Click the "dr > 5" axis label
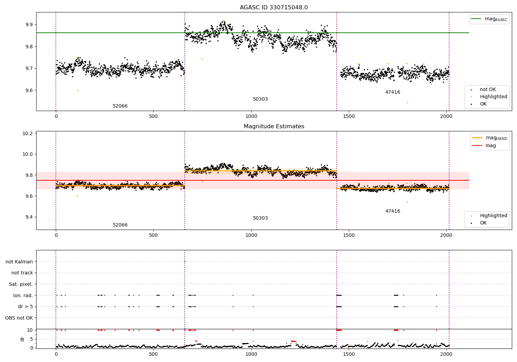 coord(26,306)
